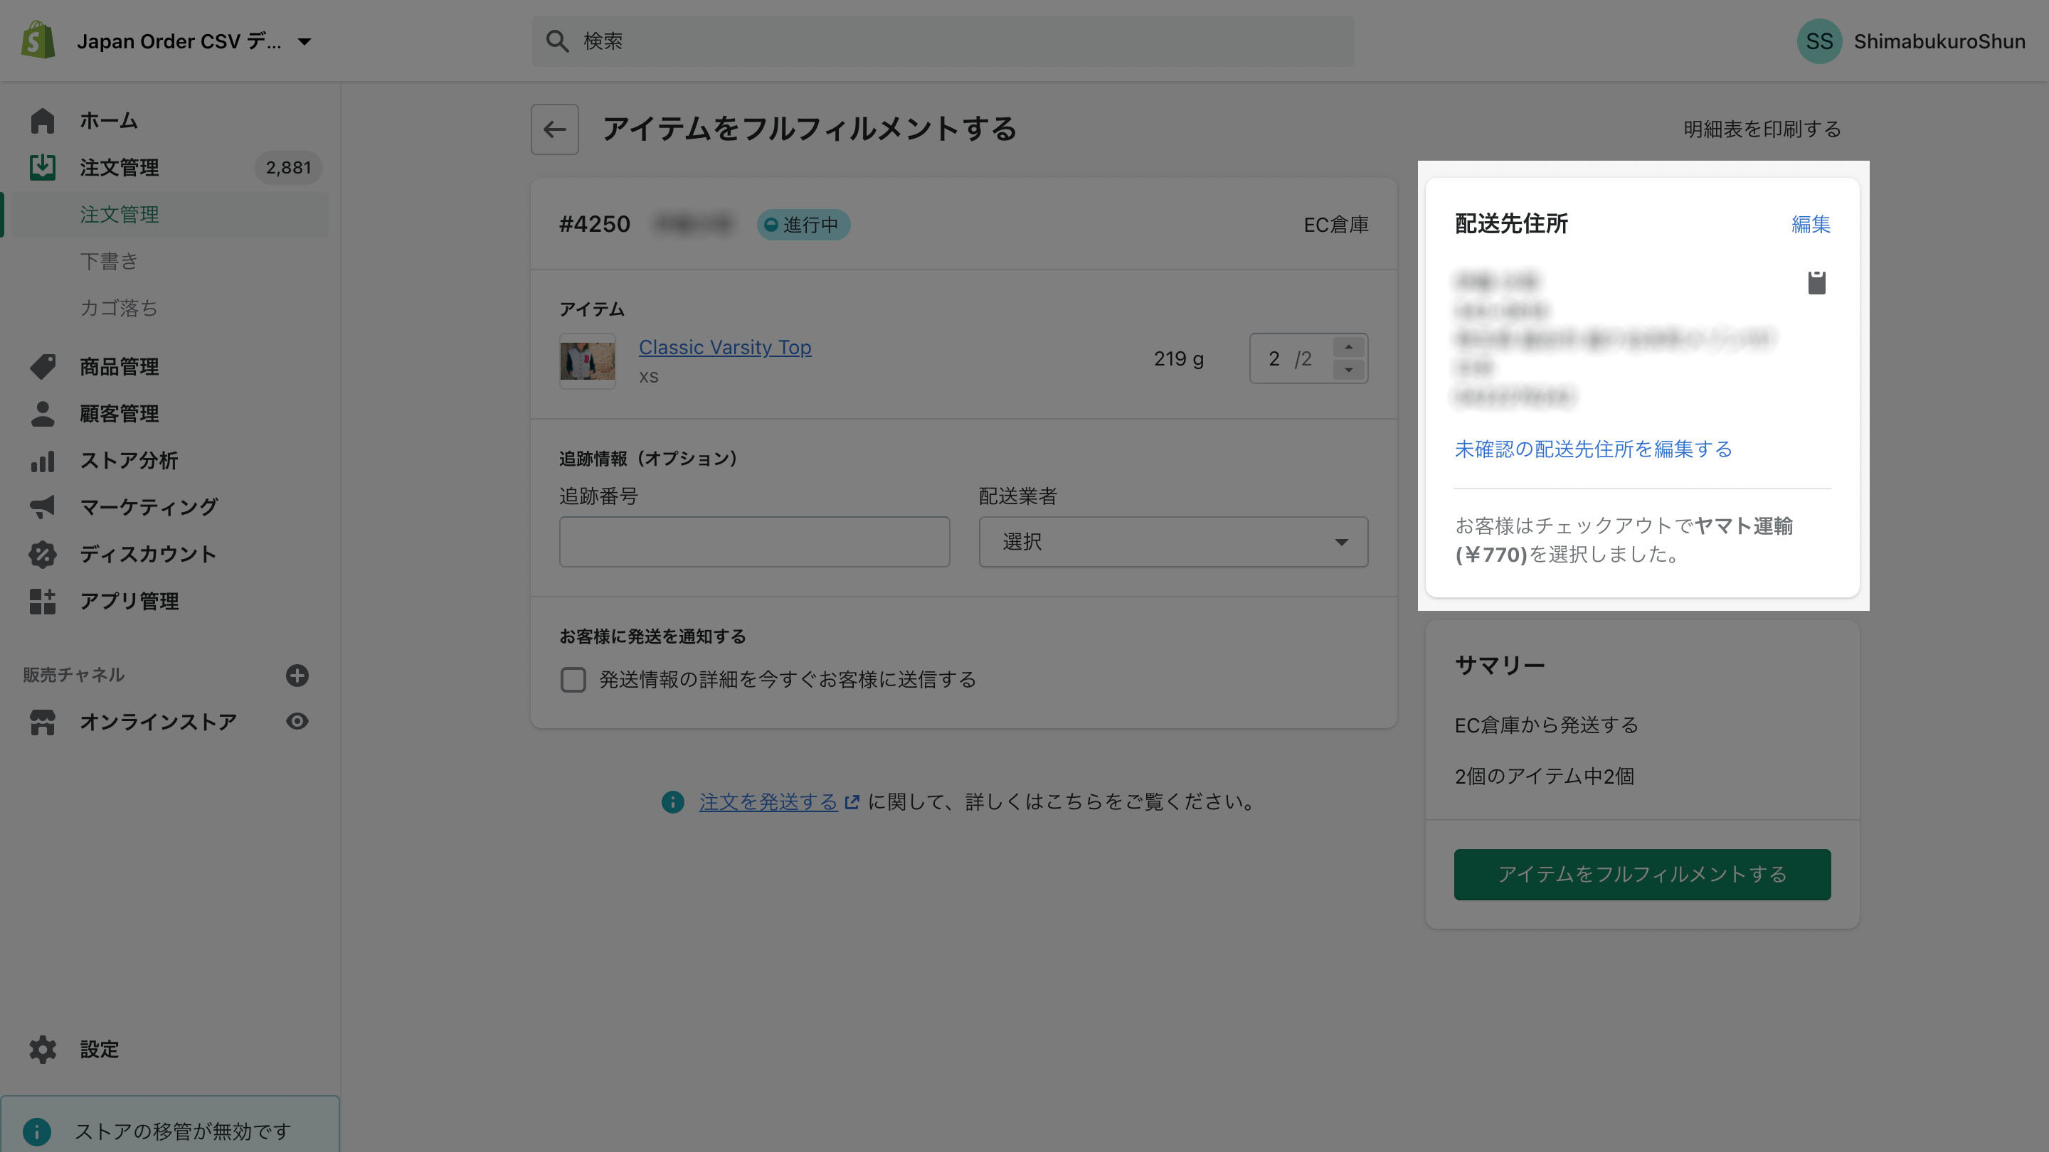Click 明細表を印刷する print link
The width and height of the screenshot is (2049, 1152).
click(1762, 129)
